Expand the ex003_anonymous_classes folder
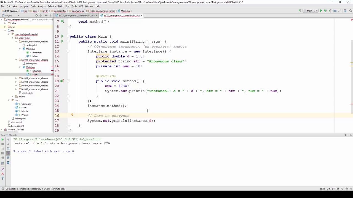 [x=16, y=78]
